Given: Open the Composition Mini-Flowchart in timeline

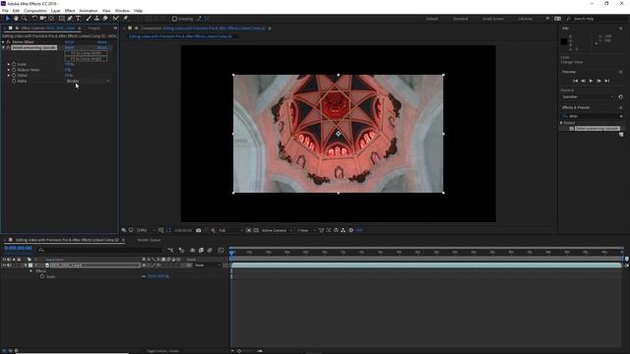Looking at the screenshot, I should click(x=170, y=250).
